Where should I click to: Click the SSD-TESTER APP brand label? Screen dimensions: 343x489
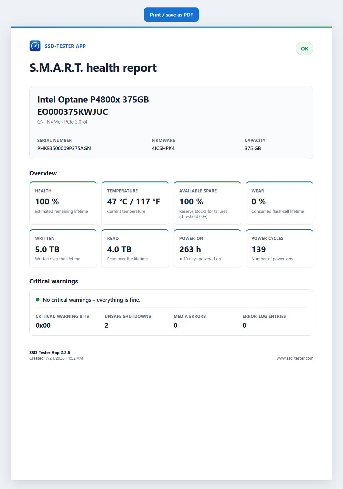coord(65,46)
